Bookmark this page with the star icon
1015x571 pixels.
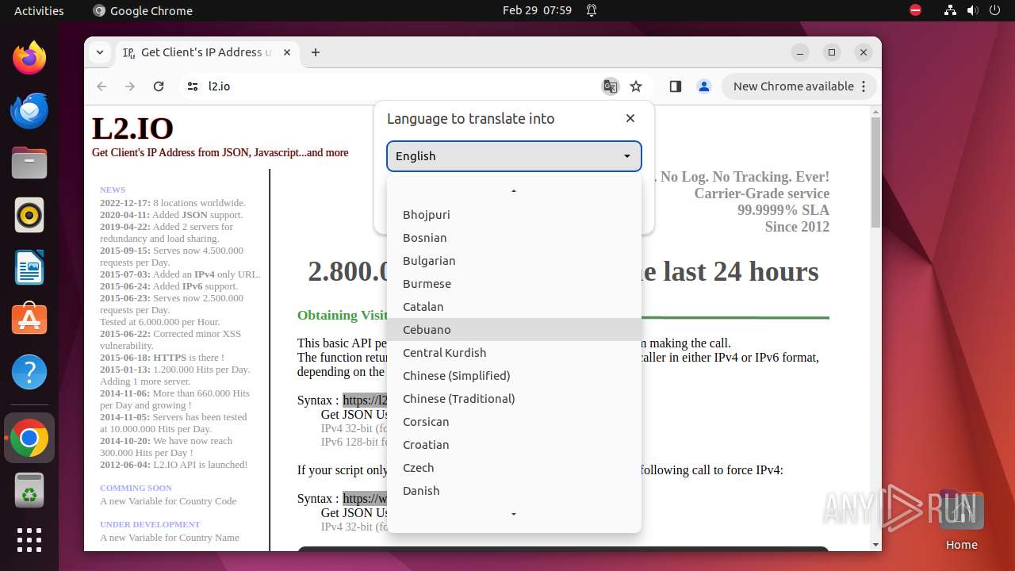pos(636,86)
